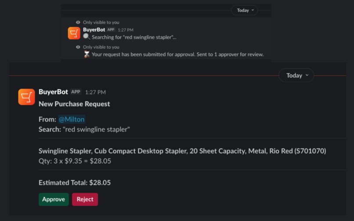Click the hourglass emoji in the approval message
The width and height of the screenshot is (354, 221).
87,54
